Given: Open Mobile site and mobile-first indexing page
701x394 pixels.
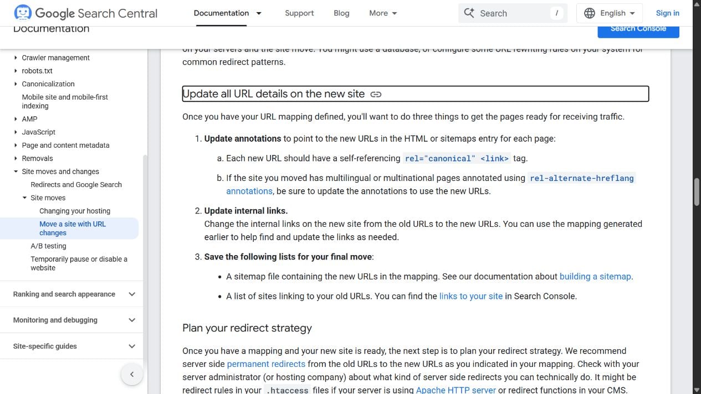Looking at the screenshot, I should [x=65, y=101].
